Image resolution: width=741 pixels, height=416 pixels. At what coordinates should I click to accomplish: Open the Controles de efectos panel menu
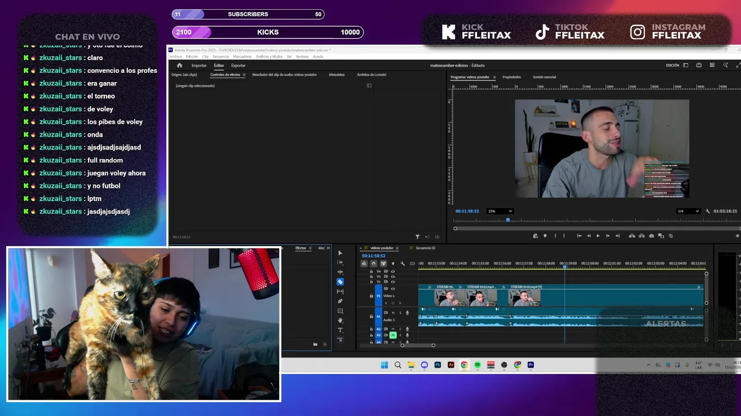[x=244, y=75]
